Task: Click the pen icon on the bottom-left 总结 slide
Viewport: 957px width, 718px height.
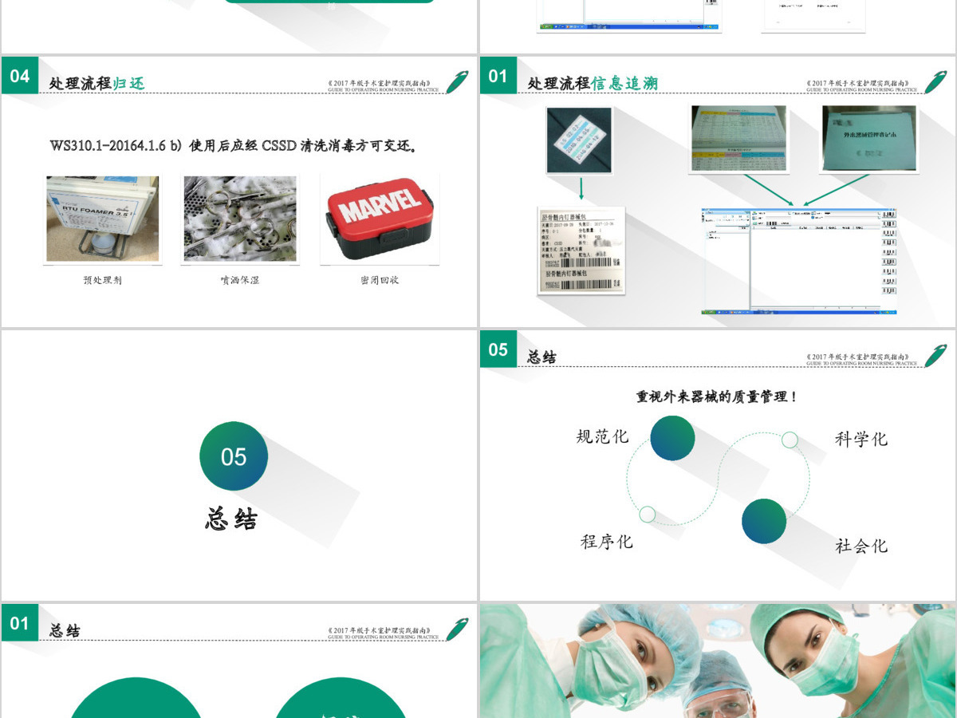Action: 457,629
